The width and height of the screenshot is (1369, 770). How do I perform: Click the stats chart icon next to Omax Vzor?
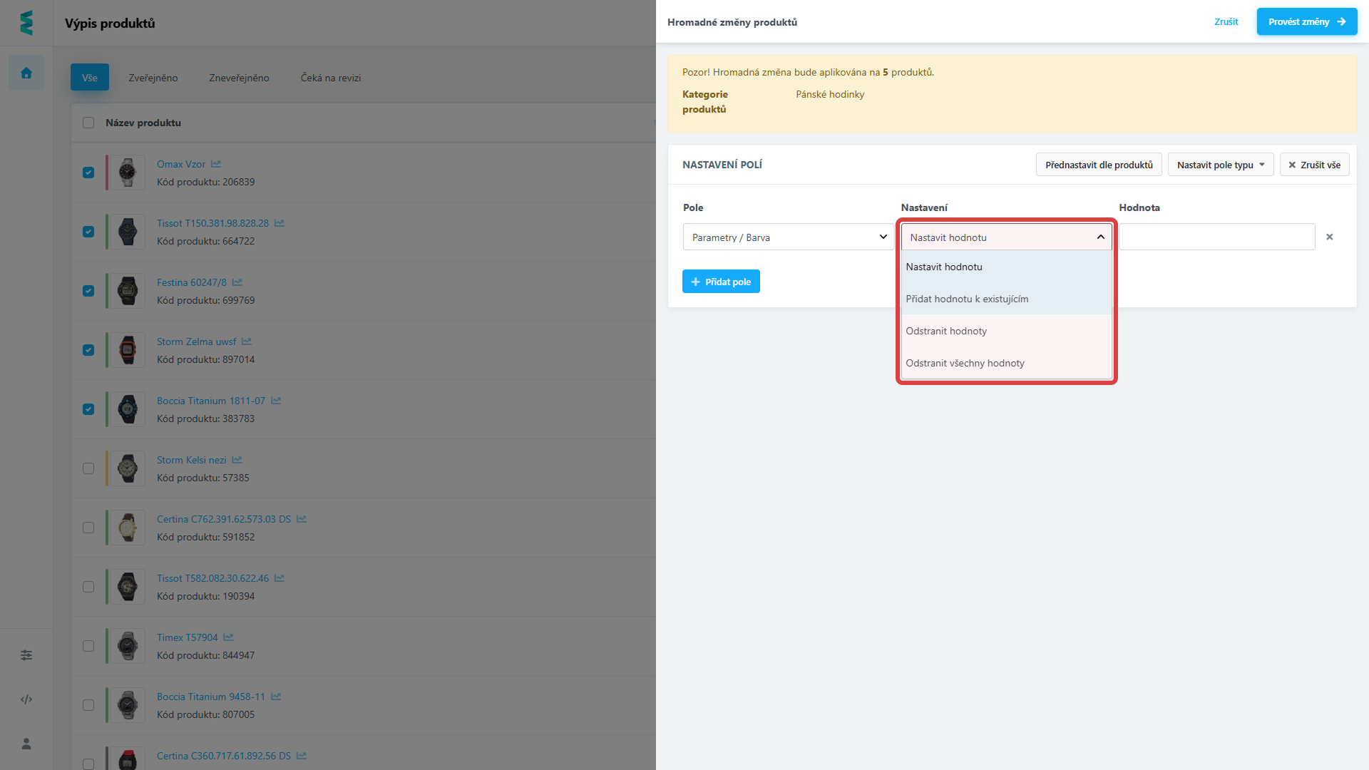(216, 164)
